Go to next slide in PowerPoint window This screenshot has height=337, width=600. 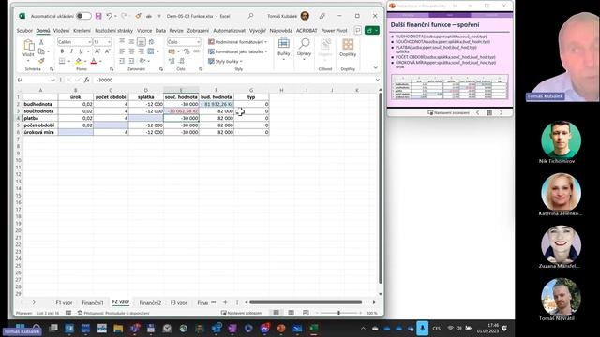(x=502, y=112)
